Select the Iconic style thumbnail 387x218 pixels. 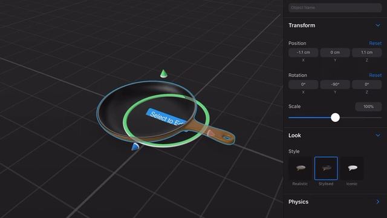(x=352, y=168)
